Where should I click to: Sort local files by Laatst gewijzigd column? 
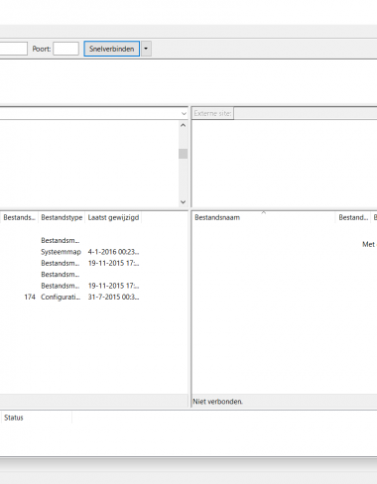click(113, 217)
